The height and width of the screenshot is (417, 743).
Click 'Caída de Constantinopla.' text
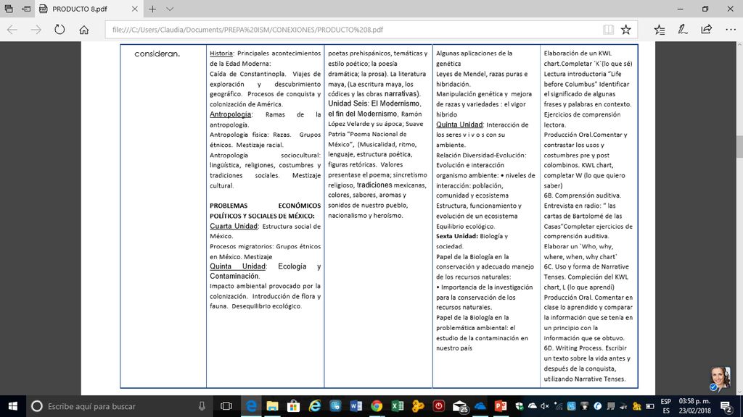[x=248, y=74]
